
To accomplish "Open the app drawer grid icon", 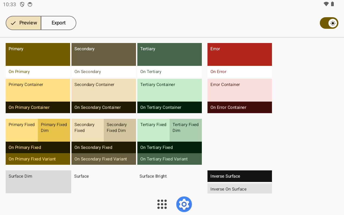I will pyautogui.click(x=162, y=204).
